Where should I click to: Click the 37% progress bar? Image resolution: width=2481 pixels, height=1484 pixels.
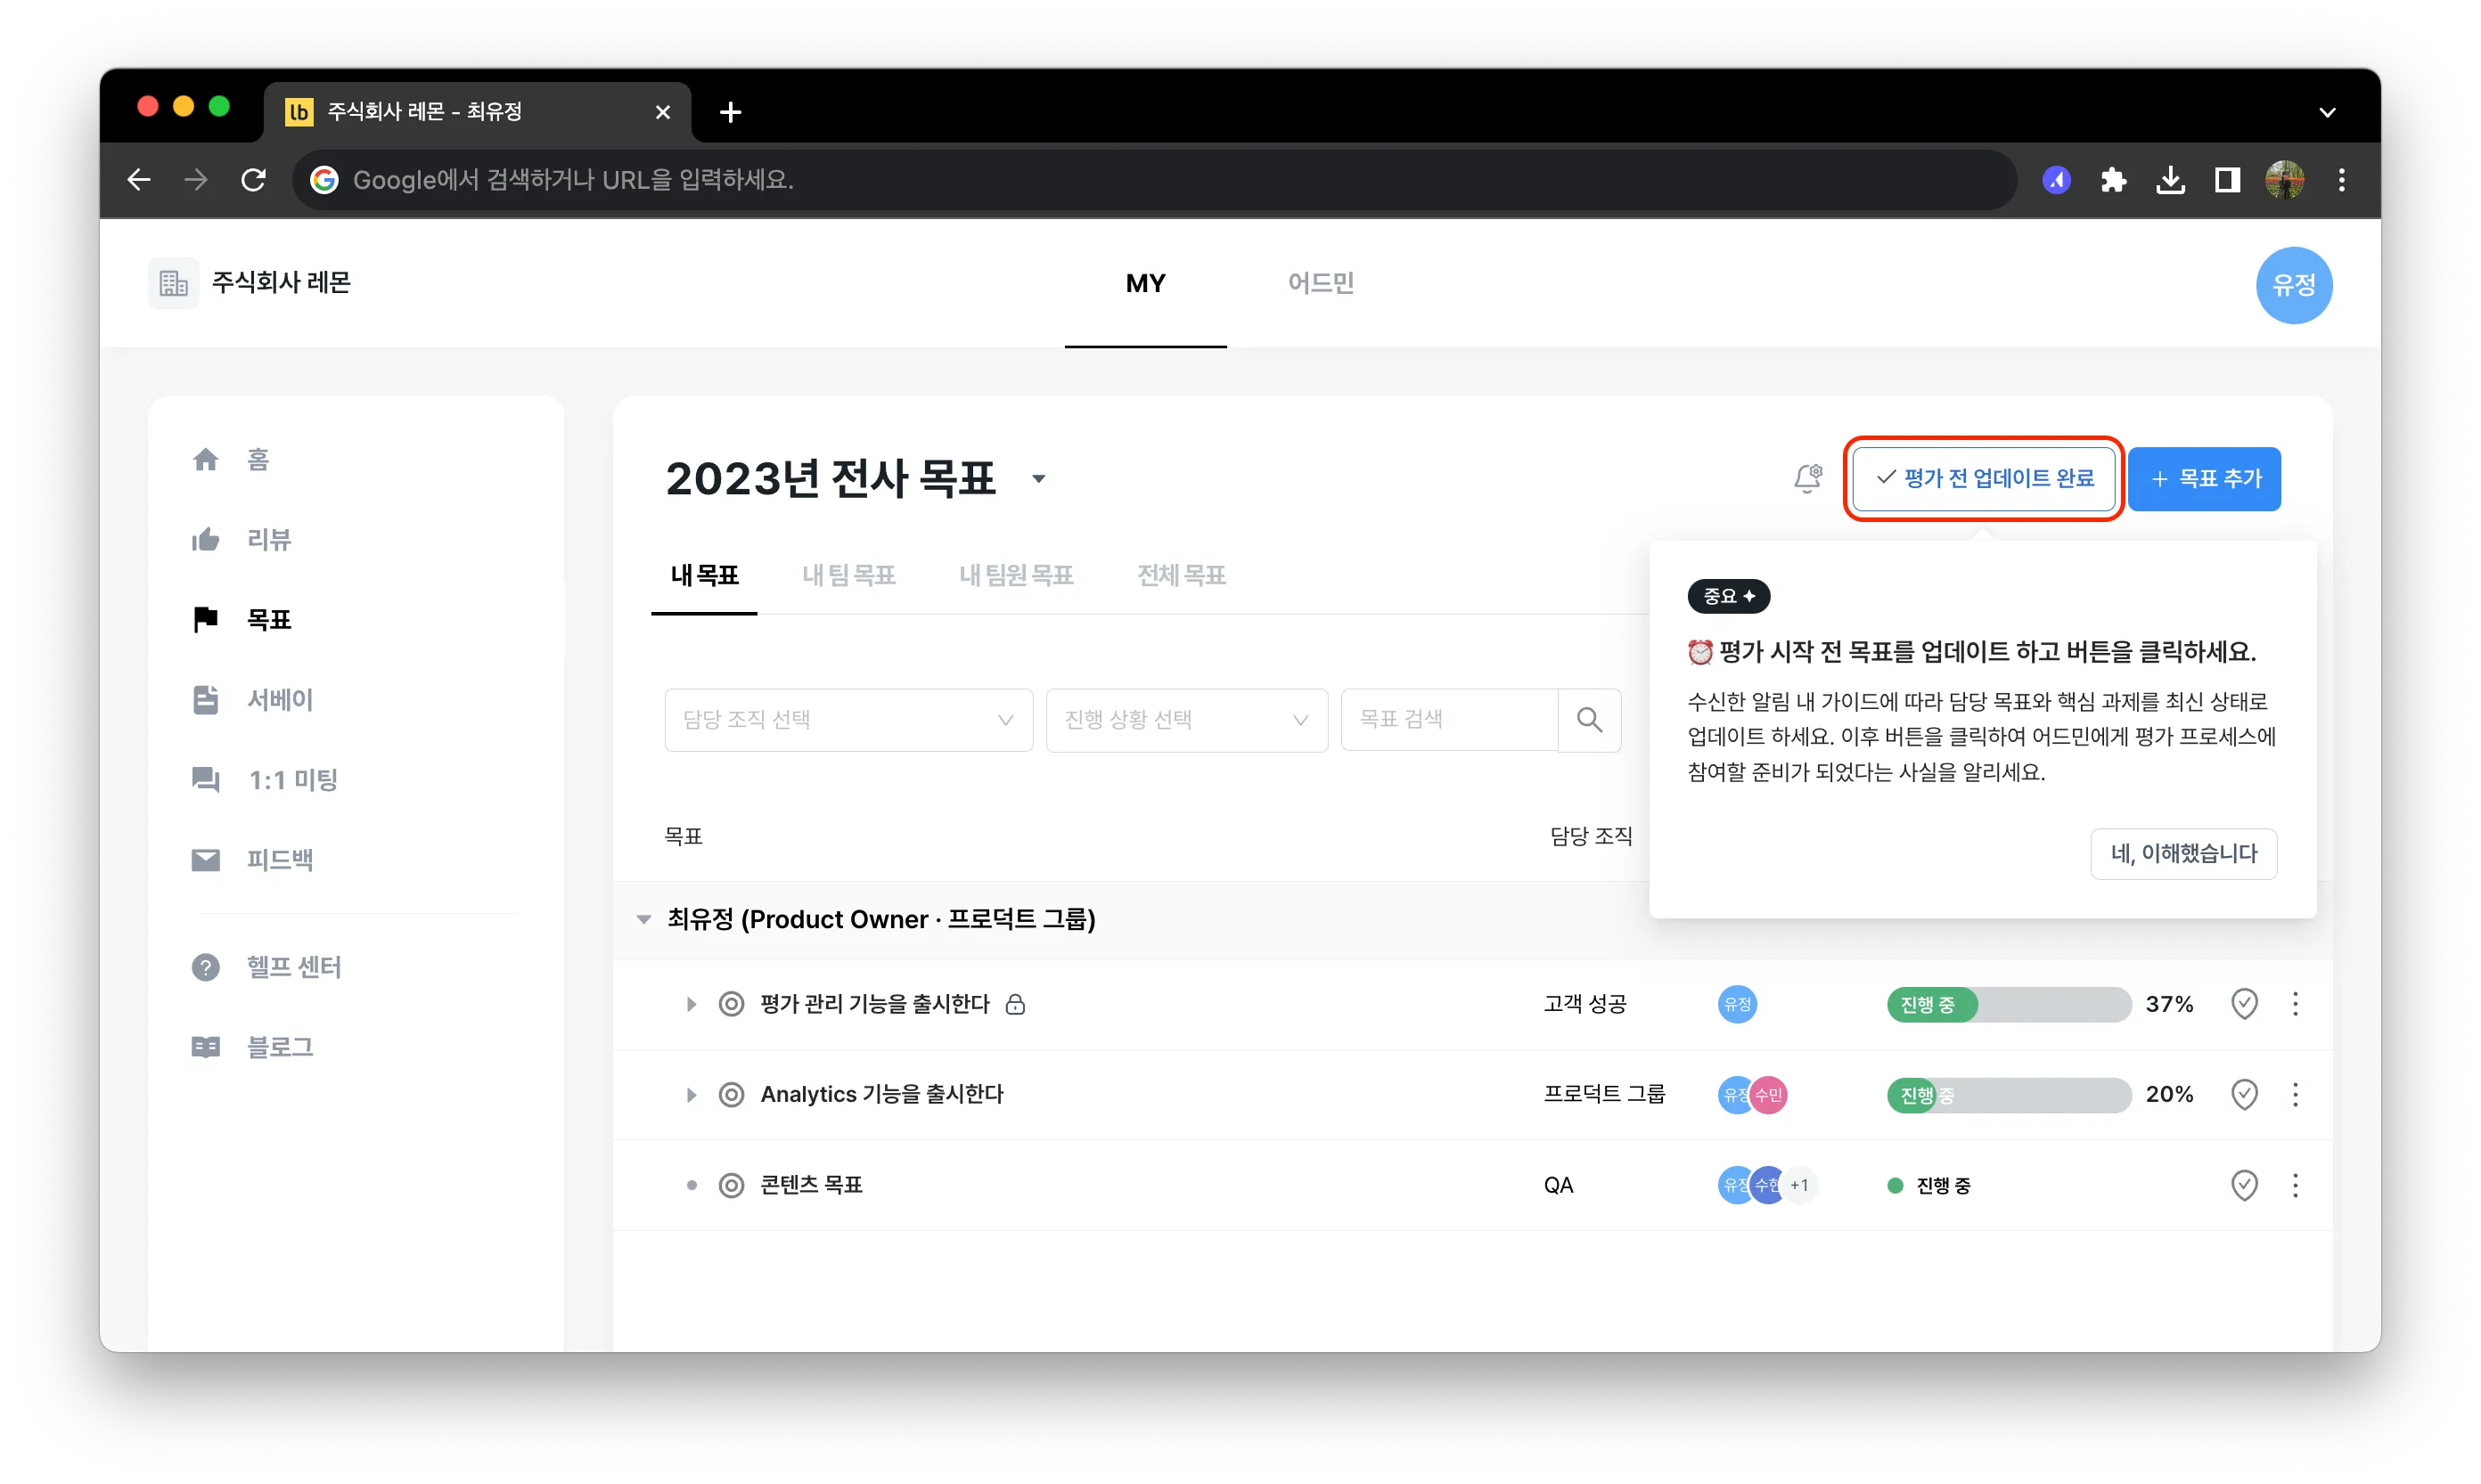coord(2008,1003)
